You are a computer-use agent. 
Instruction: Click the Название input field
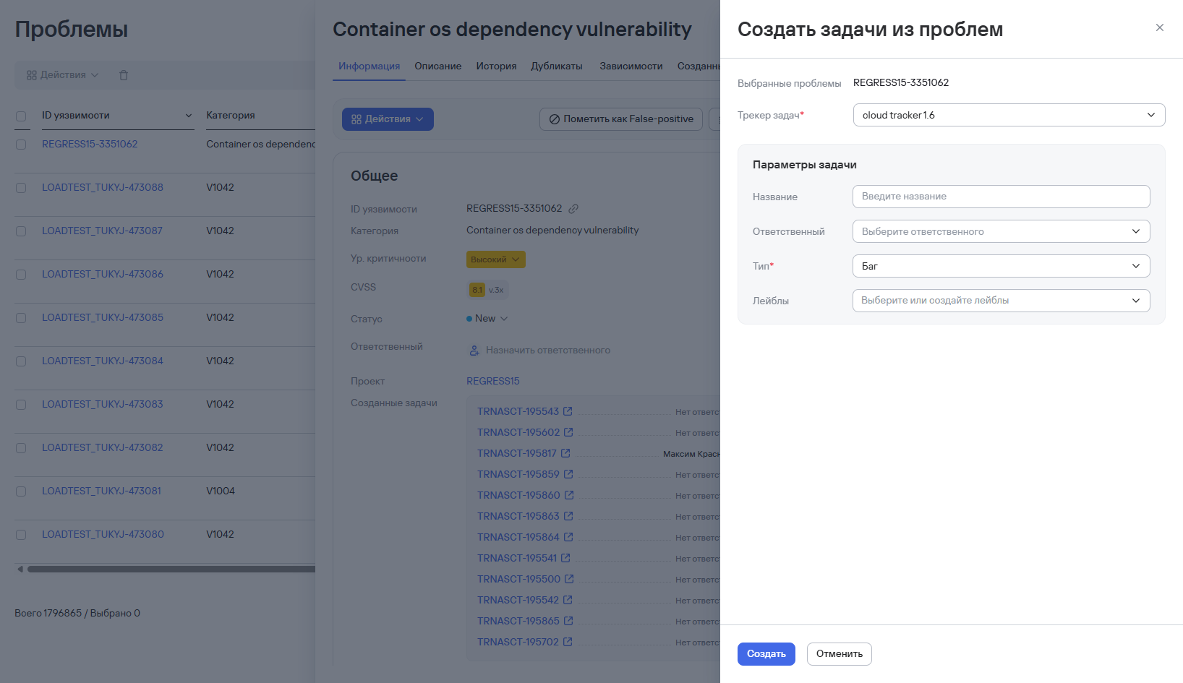[x=1001, y=197]
